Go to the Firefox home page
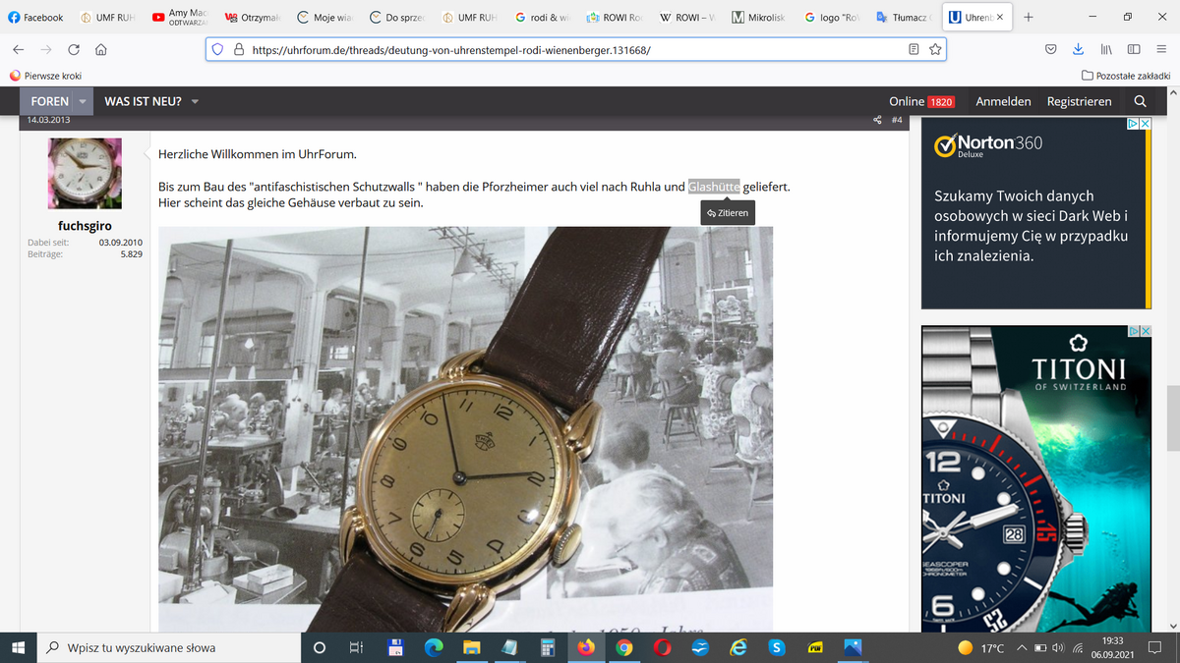Viewport: 1180px width, 663px height. (x=100, y=49)
